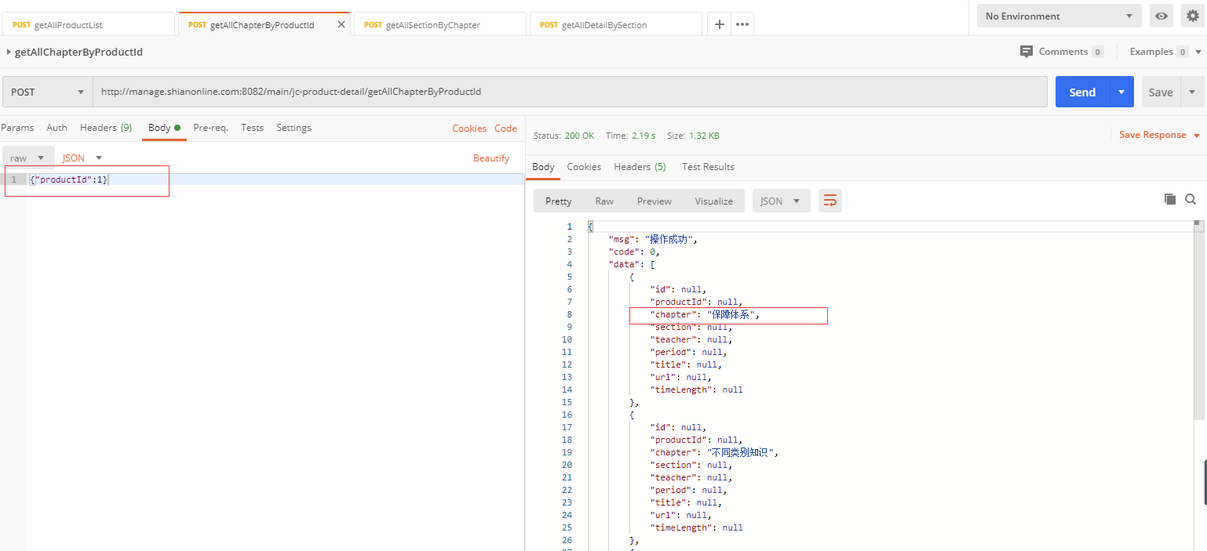Open the JSON request body format dropdown
The height and width of the screenshot is (551, 1207).
82,158
